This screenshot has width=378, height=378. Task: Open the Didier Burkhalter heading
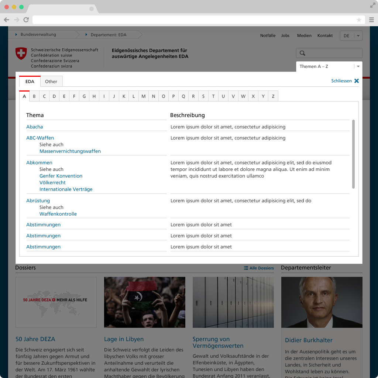309,340
